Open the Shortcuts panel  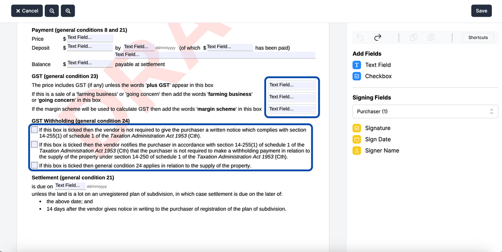coord(478,38)
